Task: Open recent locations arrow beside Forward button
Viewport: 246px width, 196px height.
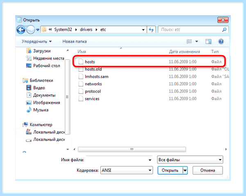Action: [38, 30]
